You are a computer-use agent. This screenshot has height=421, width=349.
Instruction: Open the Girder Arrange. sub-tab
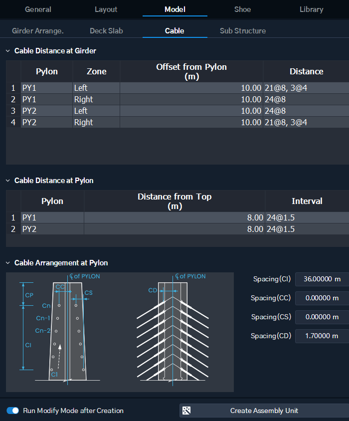38,31
